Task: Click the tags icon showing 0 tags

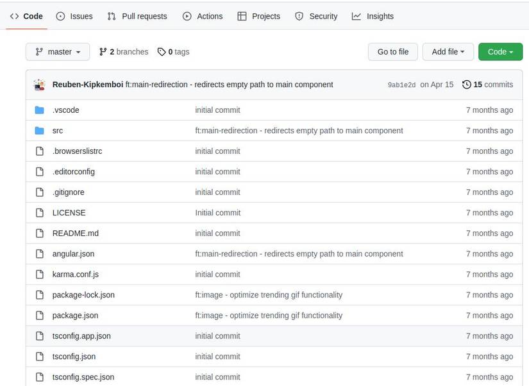Action: point(160,51)
